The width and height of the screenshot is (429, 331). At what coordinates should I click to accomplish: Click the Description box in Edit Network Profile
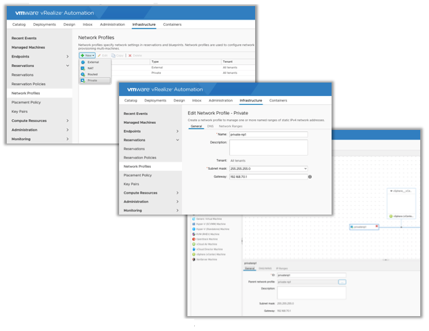click(x=269, y=148)
